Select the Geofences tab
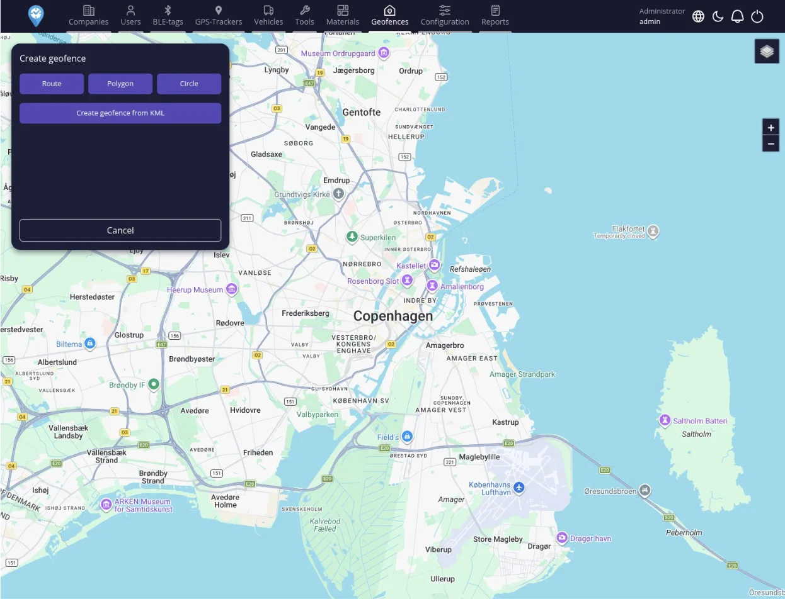The height and width of the screenshot is (599, 785). tap(390, 16)
